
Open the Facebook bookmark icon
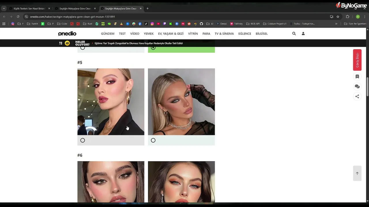[140, 24]
